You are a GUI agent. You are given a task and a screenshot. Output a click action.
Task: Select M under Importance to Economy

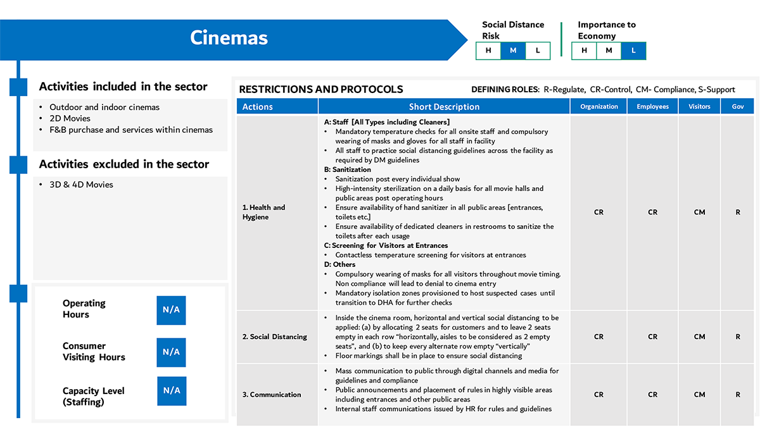(x=609, y=51)
